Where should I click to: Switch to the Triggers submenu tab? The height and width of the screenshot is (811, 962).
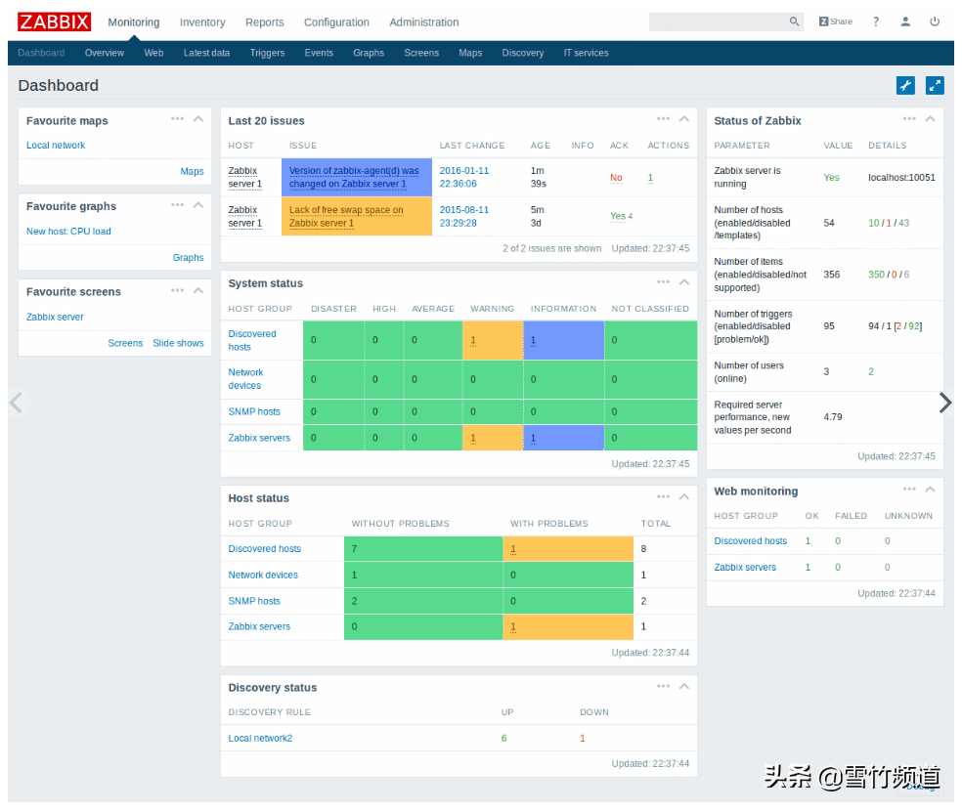pyautogui.click(x=267, y=53)
